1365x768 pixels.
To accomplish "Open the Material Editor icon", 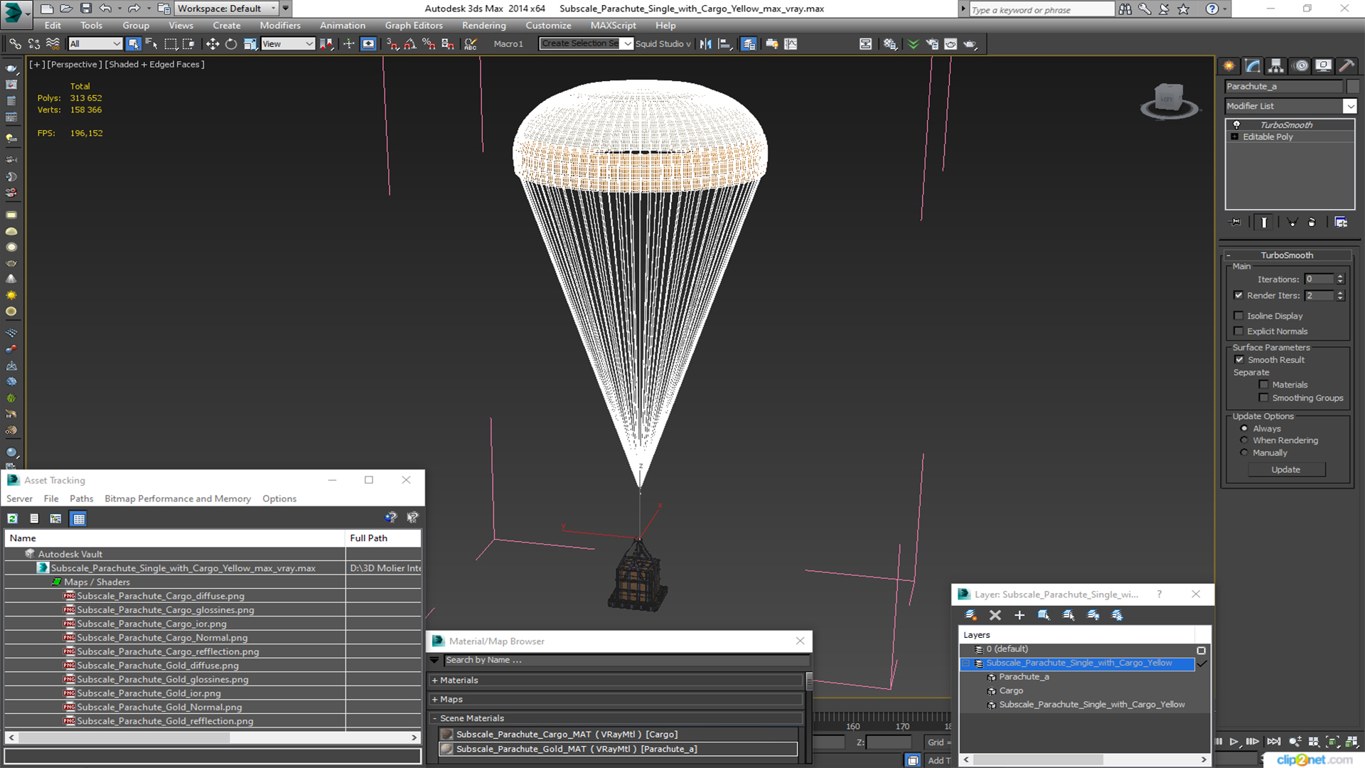I will tap(890, 44).
